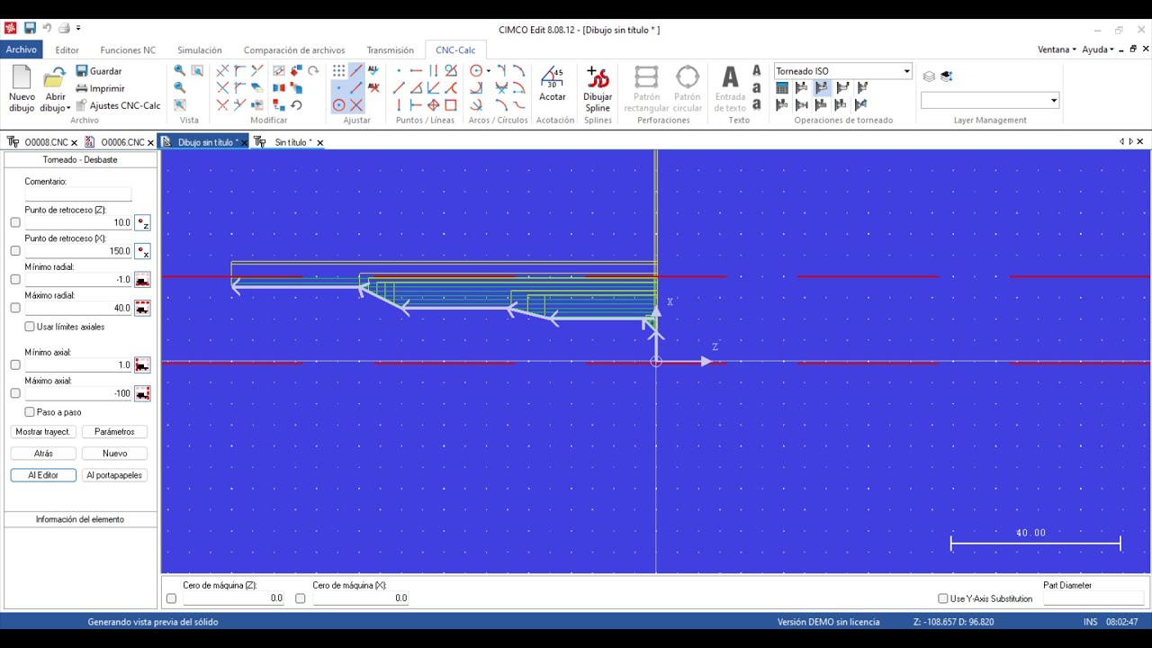Toggle the snap-to-center circle icon in Ajustar
The height and width of the screenshot is (648, 1152).
point(338,105)
